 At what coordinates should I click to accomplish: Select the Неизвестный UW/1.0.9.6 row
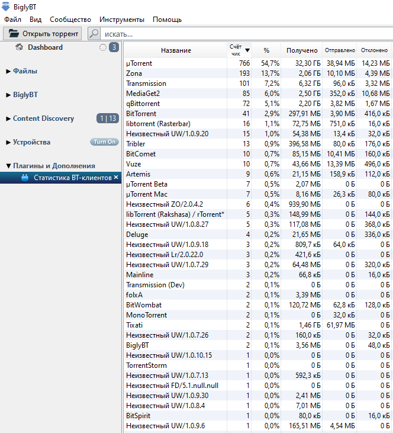coord(258,426)
